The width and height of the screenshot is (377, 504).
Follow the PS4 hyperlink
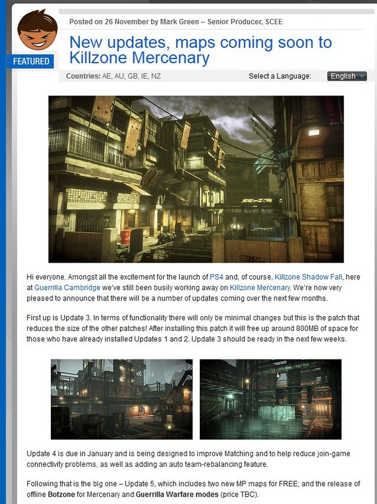coord(216,277)
